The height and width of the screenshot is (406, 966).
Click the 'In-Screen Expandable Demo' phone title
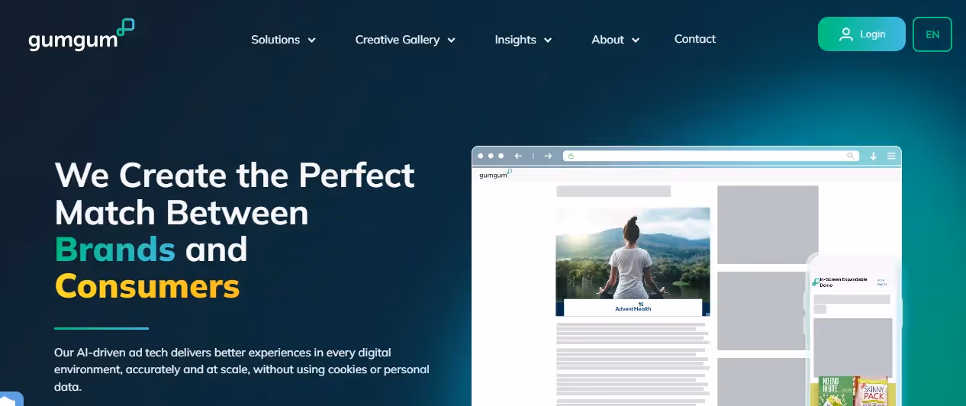pyautogui.click(x=843, y=282)
